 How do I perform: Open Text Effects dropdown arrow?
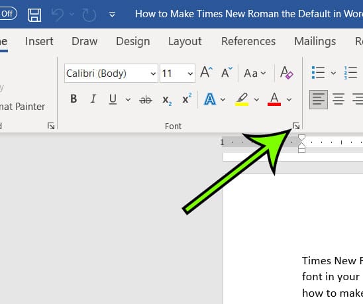pos(223,99)
